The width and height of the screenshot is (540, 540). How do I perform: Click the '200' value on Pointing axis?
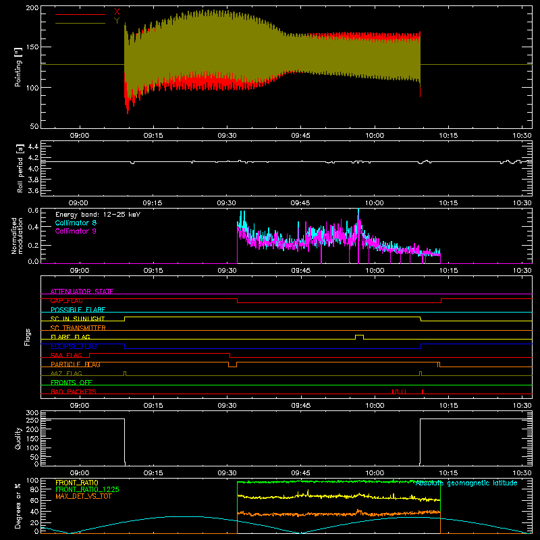pyautogui.click(x=32, y=8)
